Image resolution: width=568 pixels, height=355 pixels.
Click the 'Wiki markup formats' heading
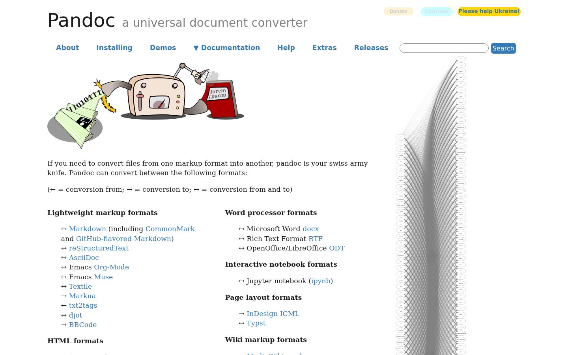(266, 340)
